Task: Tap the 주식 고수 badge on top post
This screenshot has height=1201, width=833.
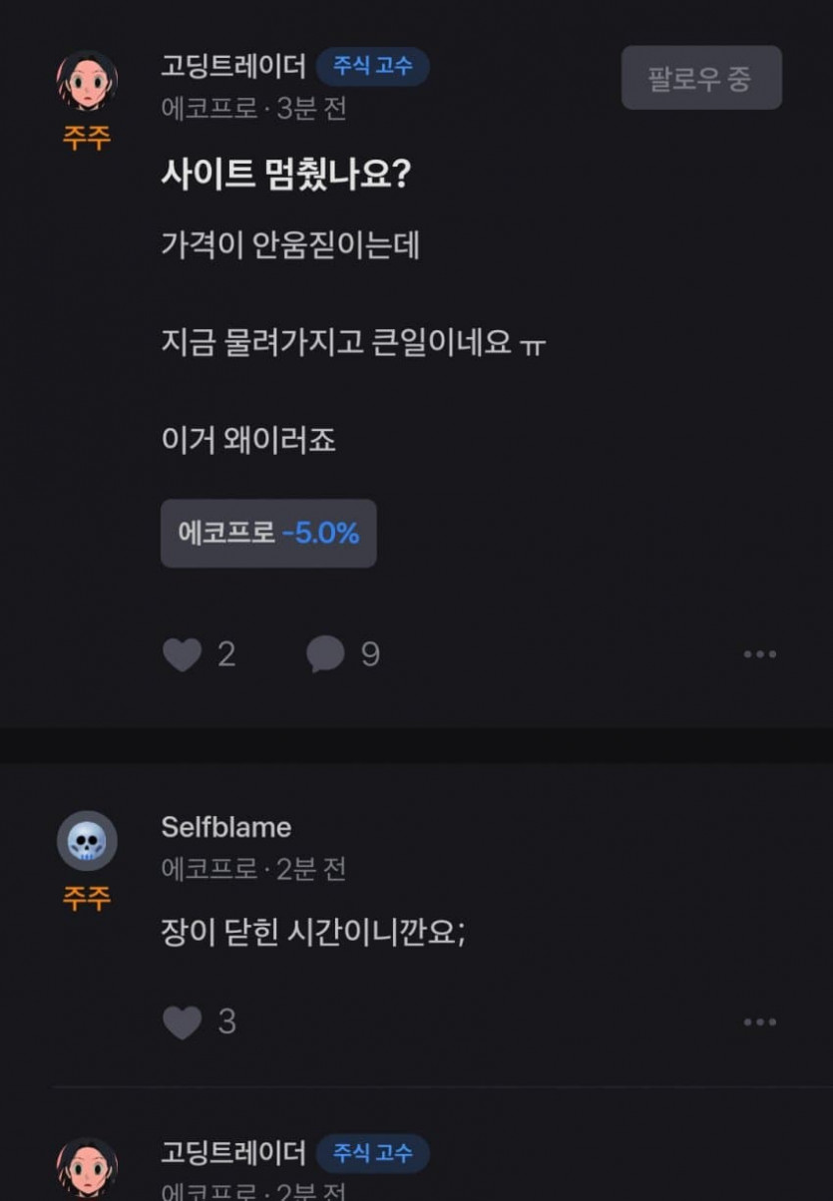Action: click(x=372, y=66)
